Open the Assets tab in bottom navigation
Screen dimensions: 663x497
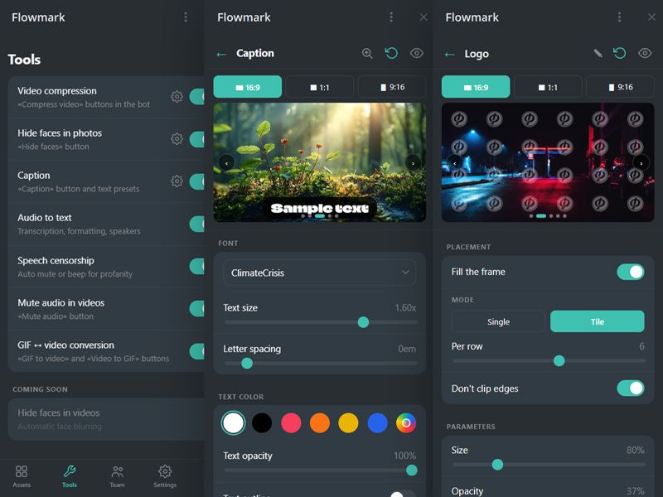22,476
